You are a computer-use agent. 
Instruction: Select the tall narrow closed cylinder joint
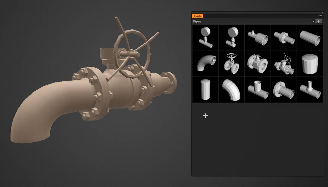(x=205, y=90)
